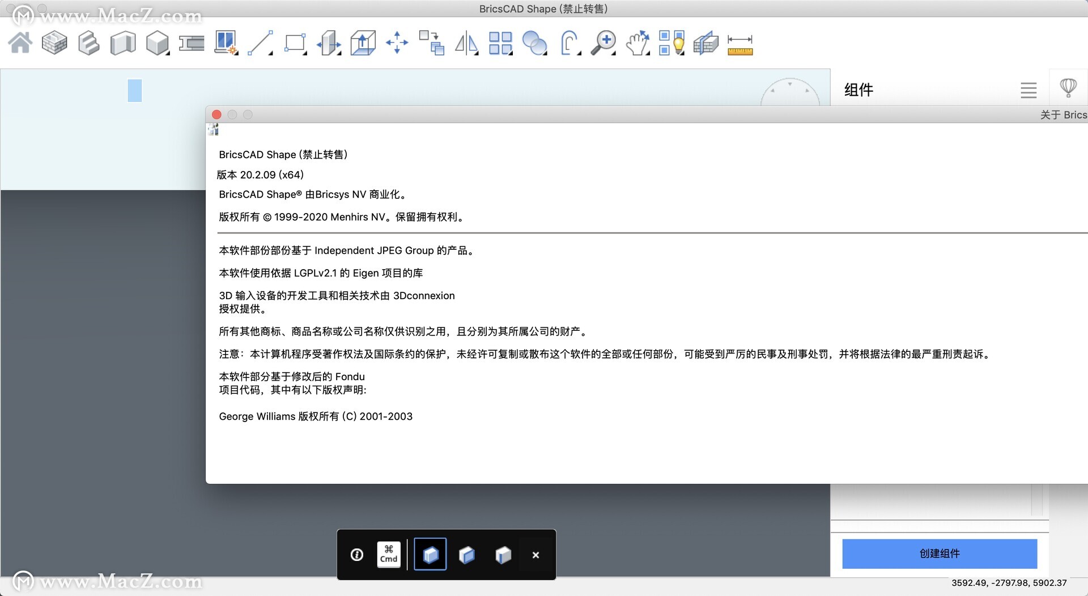Select the Rectangle drawing tool
This screenshot has width=1088, height=596.
tap(295, 43)
